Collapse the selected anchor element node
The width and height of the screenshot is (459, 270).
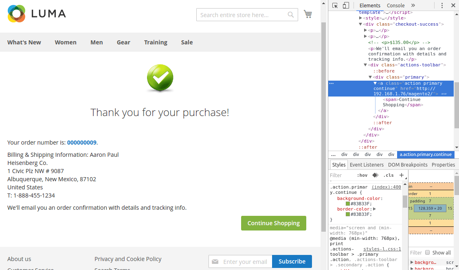coord(375,83)
